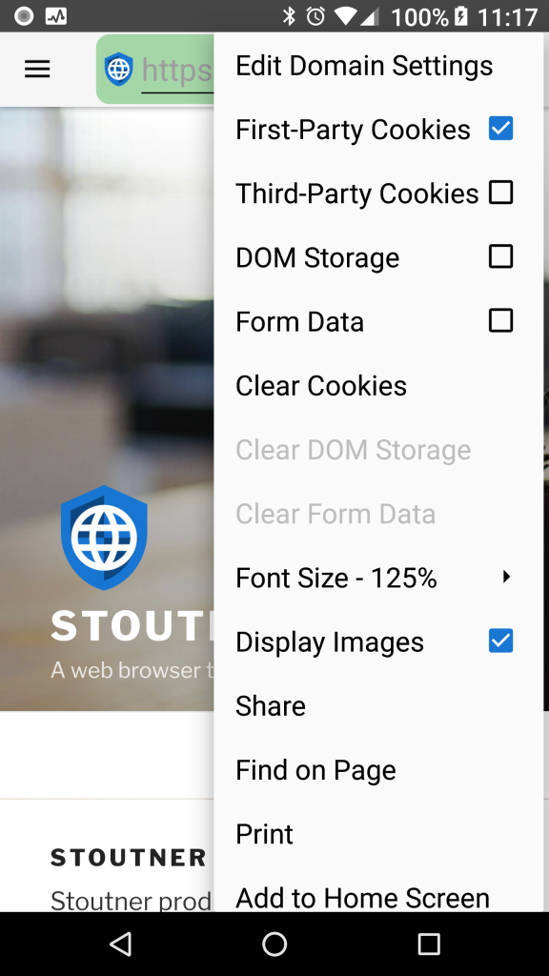Viewport: 549px width, 976px height.
Task: Choose Find on Page
Action: tap(378, 770)
